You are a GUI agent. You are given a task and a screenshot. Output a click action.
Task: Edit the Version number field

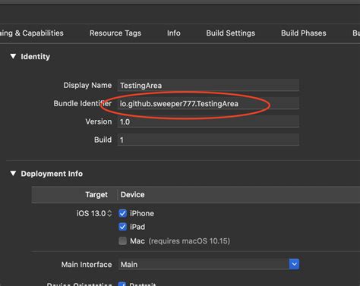(x=208, y=121)
